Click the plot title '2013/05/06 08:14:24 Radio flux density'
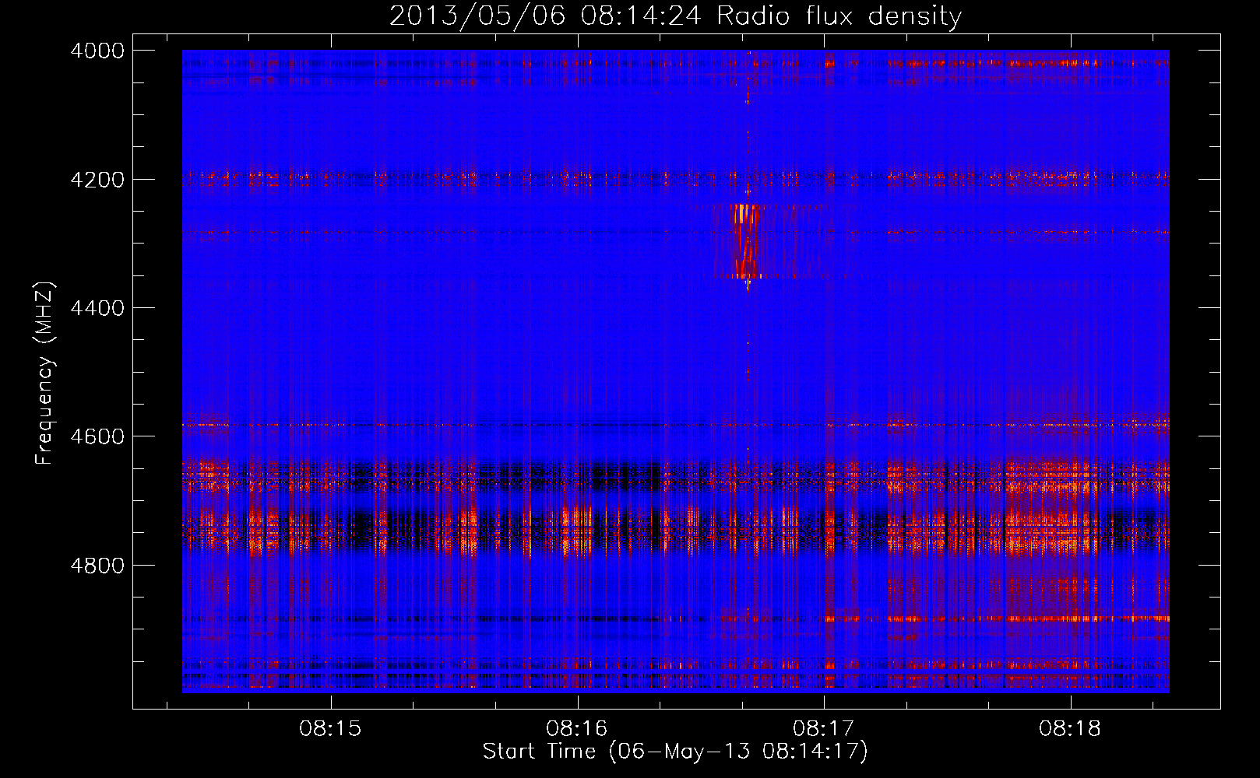Screen dimensions: 1260x778 point(675,16)
